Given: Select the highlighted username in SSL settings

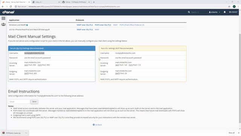Looking at the screenshot, I should [34, 53].
